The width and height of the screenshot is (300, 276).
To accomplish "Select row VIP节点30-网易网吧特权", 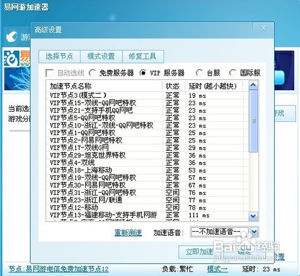I will tap(148, 185).
